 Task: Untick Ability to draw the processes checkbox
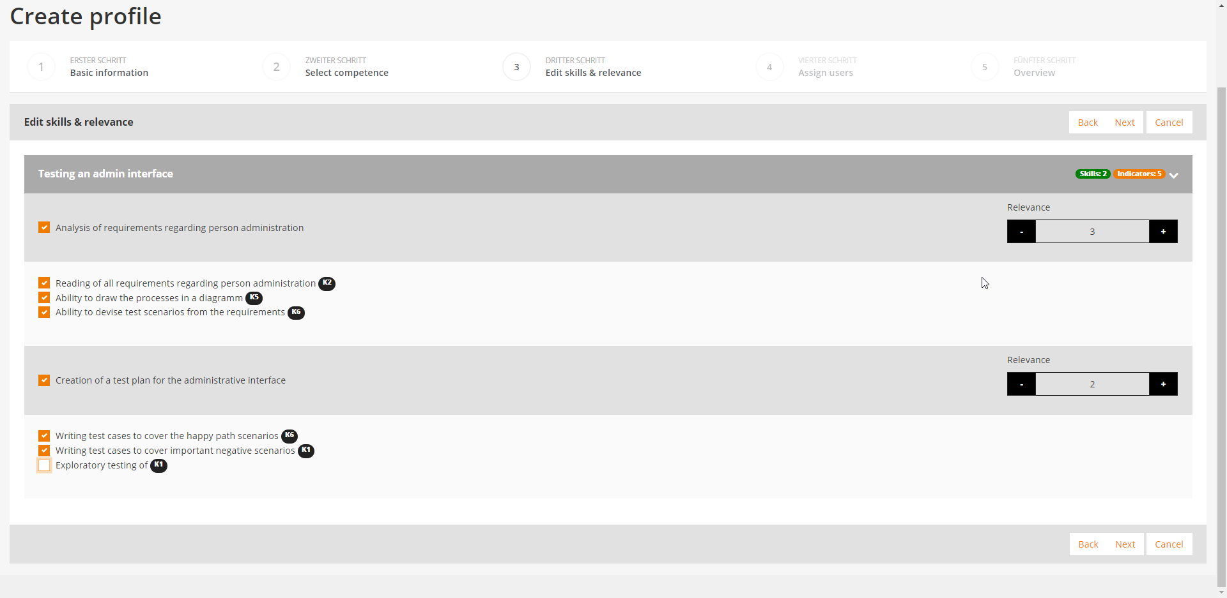click(x=44, y=298)
